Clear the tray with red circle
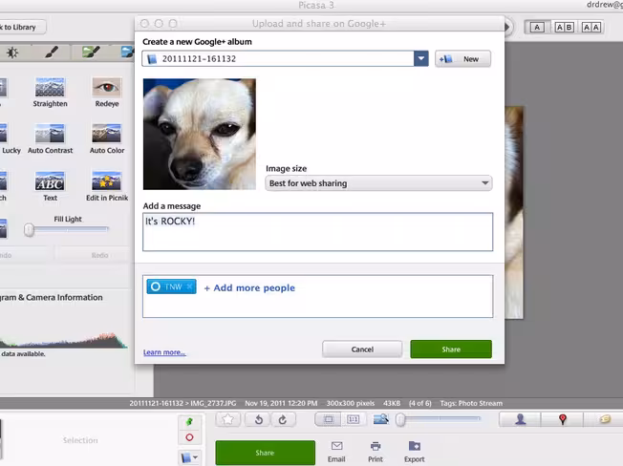 click(x=189, y=437)
